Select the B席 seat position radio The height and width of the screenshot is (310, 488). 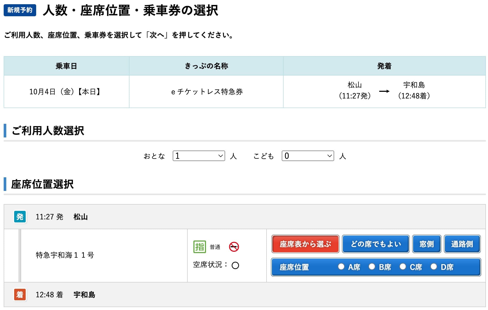pyautogui.click(x=372, y=267)
